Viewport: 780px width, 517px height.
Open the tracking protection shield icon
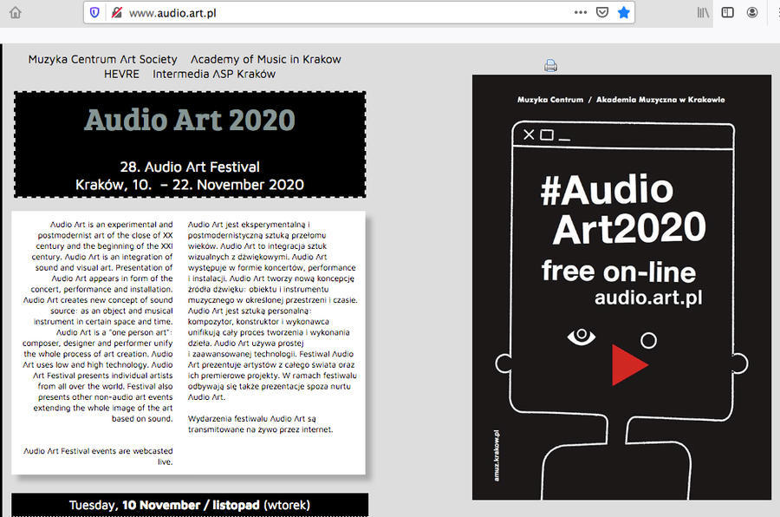[94, 12]
